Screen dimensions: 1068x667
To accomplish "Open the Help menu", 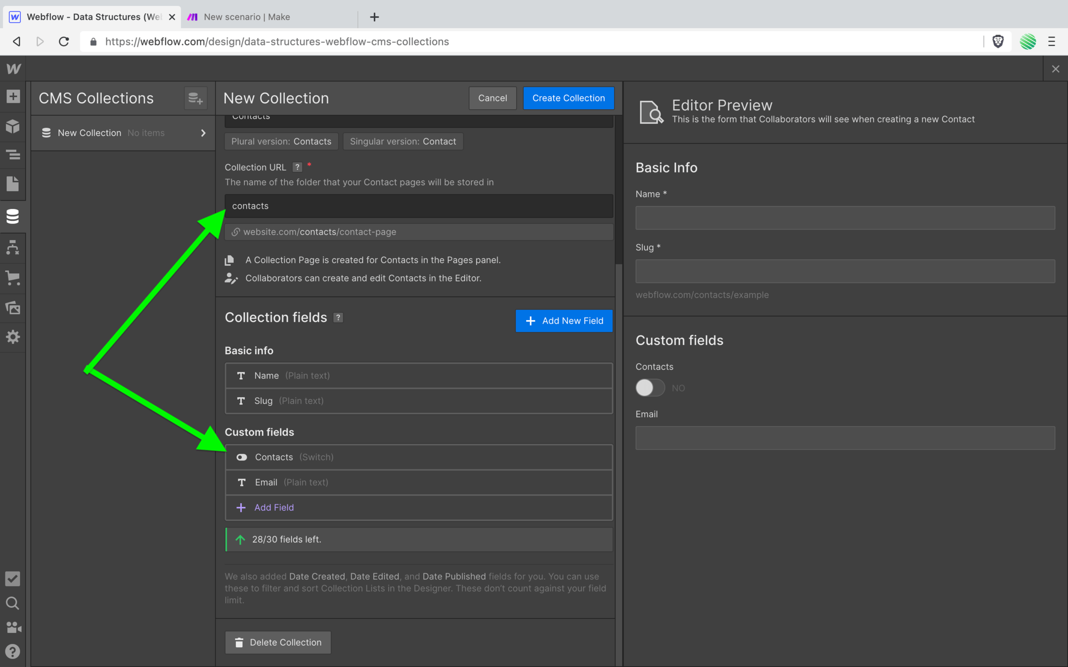I will [x=12, y=651].
